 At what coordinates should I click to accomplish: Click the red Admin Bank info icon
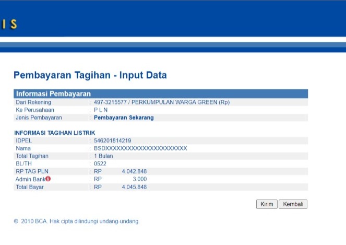[x=48, y=179]
